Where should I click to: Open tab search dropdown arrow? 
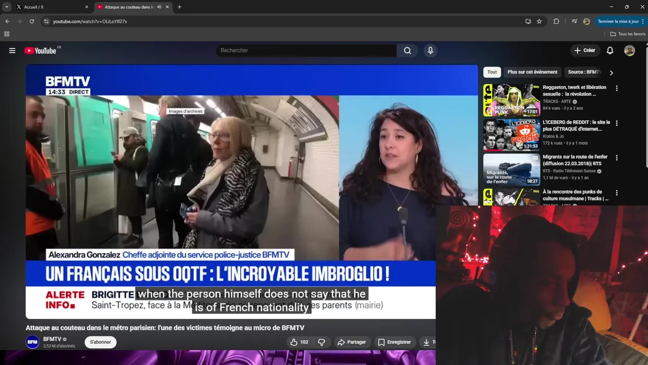pos(7,7)
